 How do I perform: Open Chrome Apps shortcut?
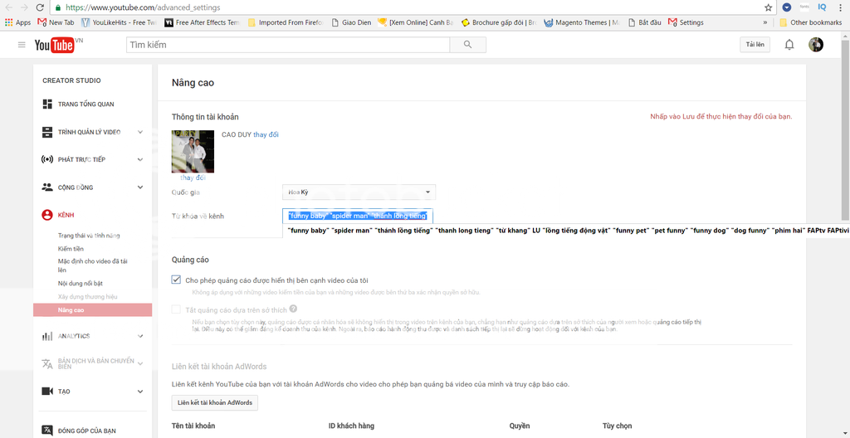pos(17,22)
